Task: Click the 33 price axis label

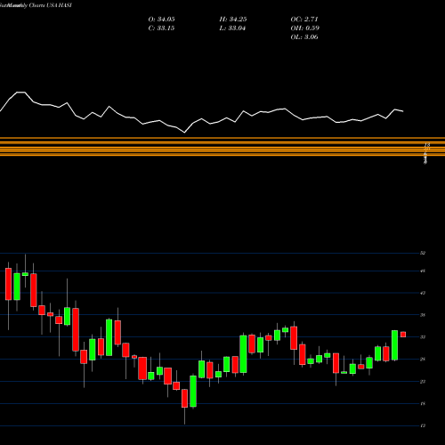Action: pos(423,337)
